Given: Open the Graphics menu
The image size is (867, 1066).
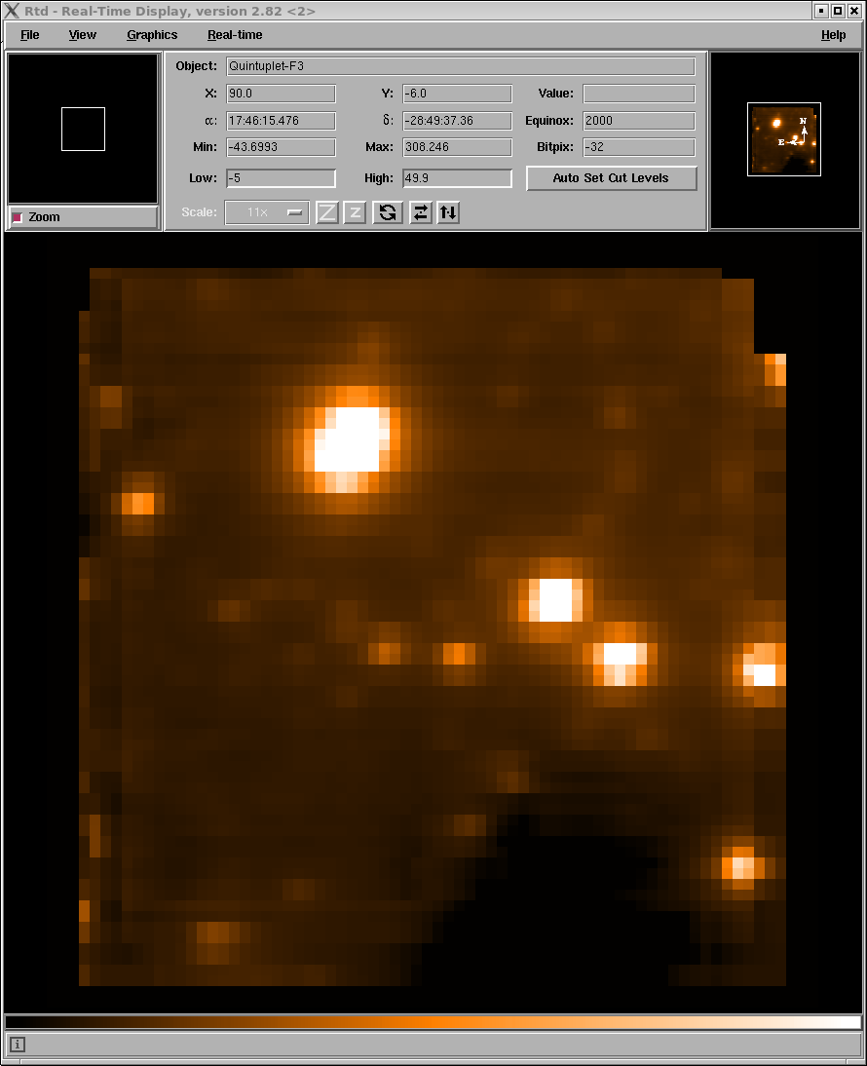Looking at the screenshot, I should click(x=152, y=35).
